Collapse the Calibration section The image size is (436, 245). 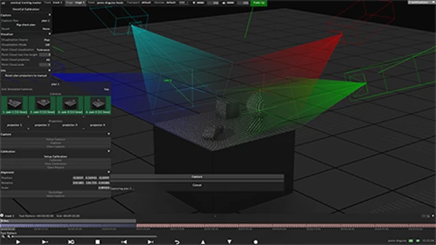pyautogui.click(x=109, y=151)
